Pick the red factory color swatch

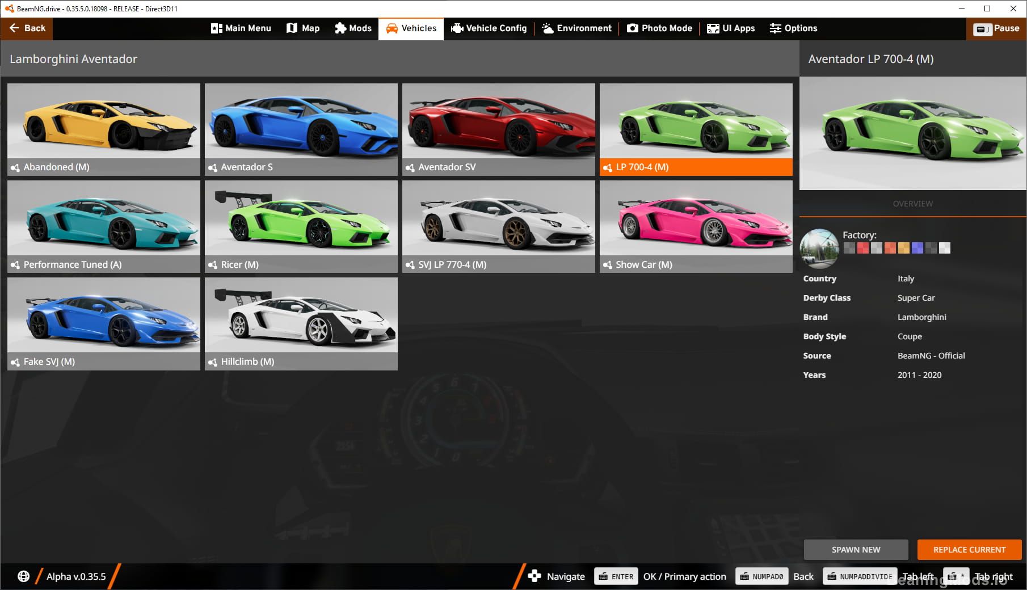tap(862, 248)
